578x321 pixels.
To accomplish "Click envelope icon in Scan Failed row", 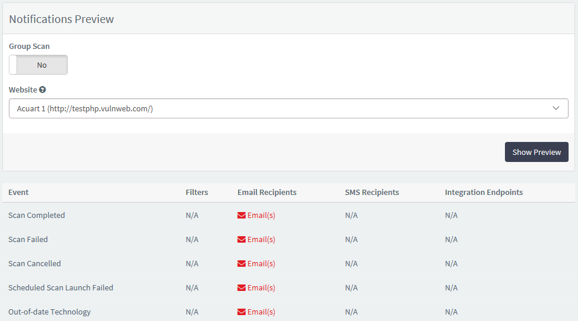I will tap(242, 240).
